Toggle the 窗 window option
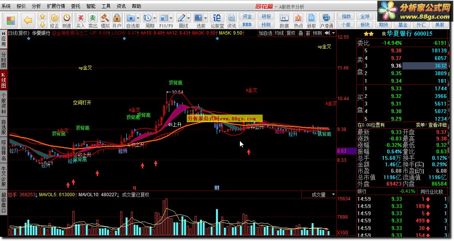 (308, 33)
